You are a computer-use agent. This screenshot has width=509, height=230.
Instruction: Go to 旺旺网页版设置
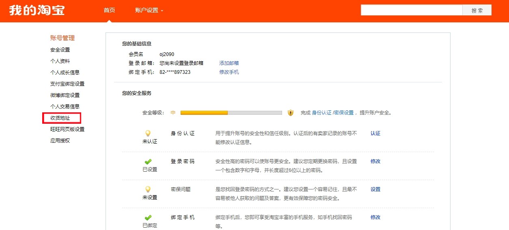[x=67, y=129]
